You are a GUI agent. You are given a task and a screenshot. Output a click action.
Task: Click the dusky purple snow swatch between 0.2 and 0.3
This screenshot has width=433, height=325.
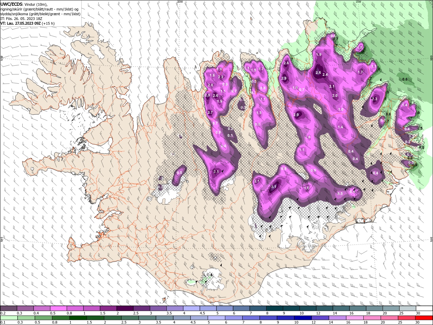(8, 308)
